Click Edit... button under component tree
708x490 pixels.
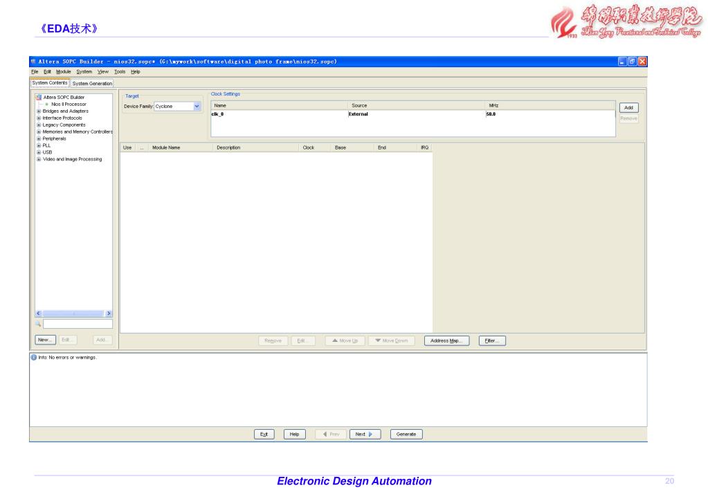click(67, 340)
